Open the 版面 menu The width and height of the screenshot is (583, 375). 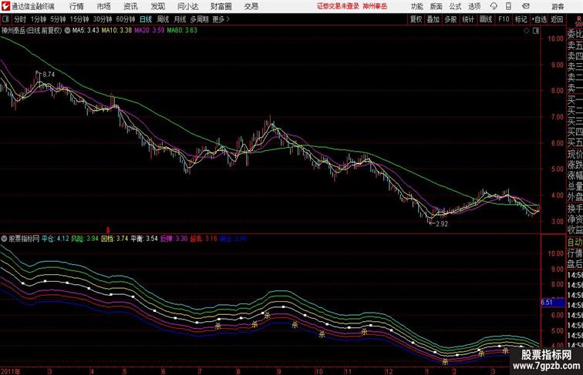tap(436, 6)
